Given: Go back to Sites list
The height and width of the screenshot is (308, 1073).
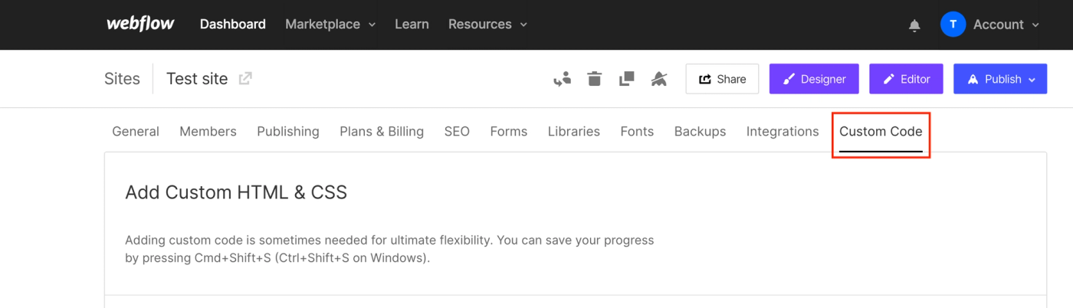Looking at the screenshot, I should tap(122, 79).
